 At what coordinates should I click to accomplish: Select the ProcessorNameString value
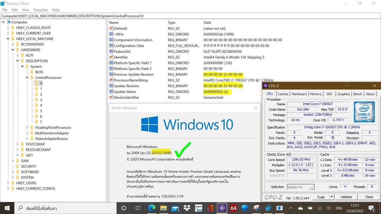point(130,80)
